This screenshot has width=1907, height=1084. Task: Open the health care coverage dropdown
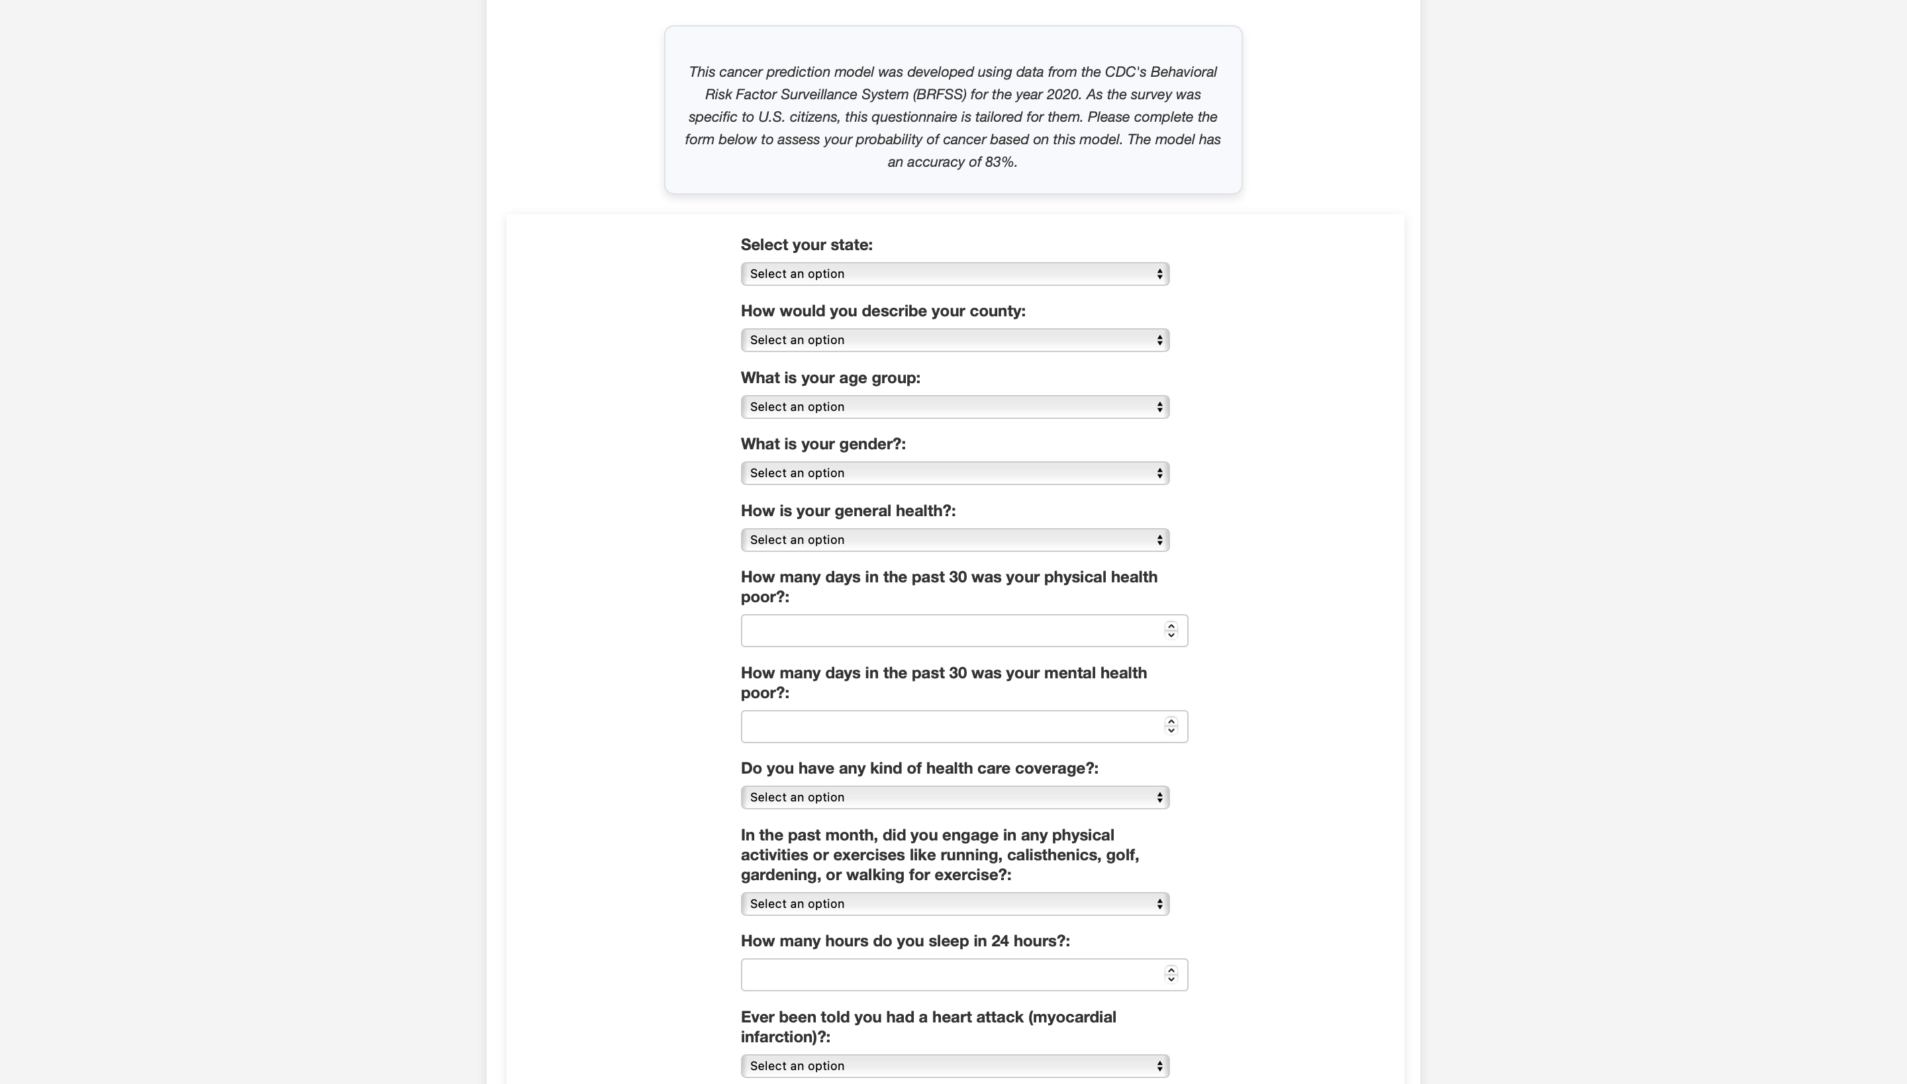pos(954,797)
